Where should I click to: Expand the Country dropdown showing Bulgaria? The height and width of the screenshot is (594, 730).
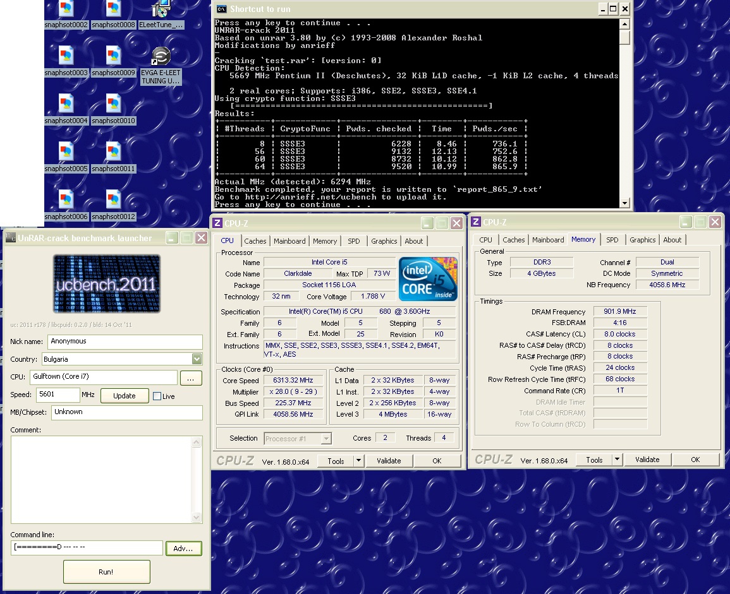(197, 359)
